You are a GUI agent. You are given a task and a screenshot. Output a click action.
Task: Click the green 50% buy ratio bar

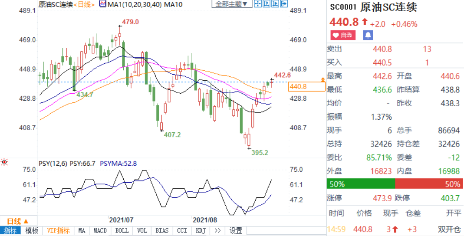[x=361, y=184]
